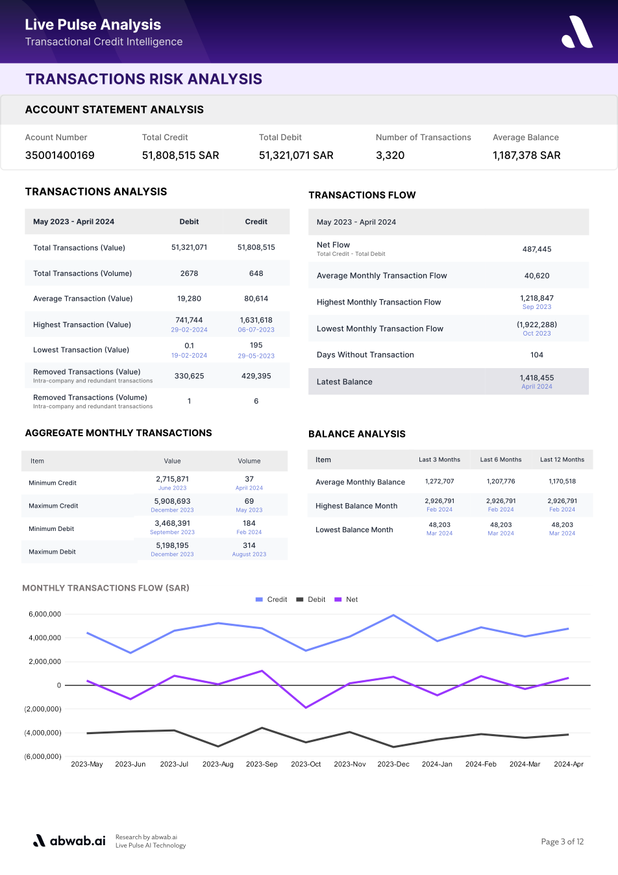The height and width of the screenshot is (875, 618).
Task: Click the 2024-Apr label on chart axis
Action: coord(569,764)
